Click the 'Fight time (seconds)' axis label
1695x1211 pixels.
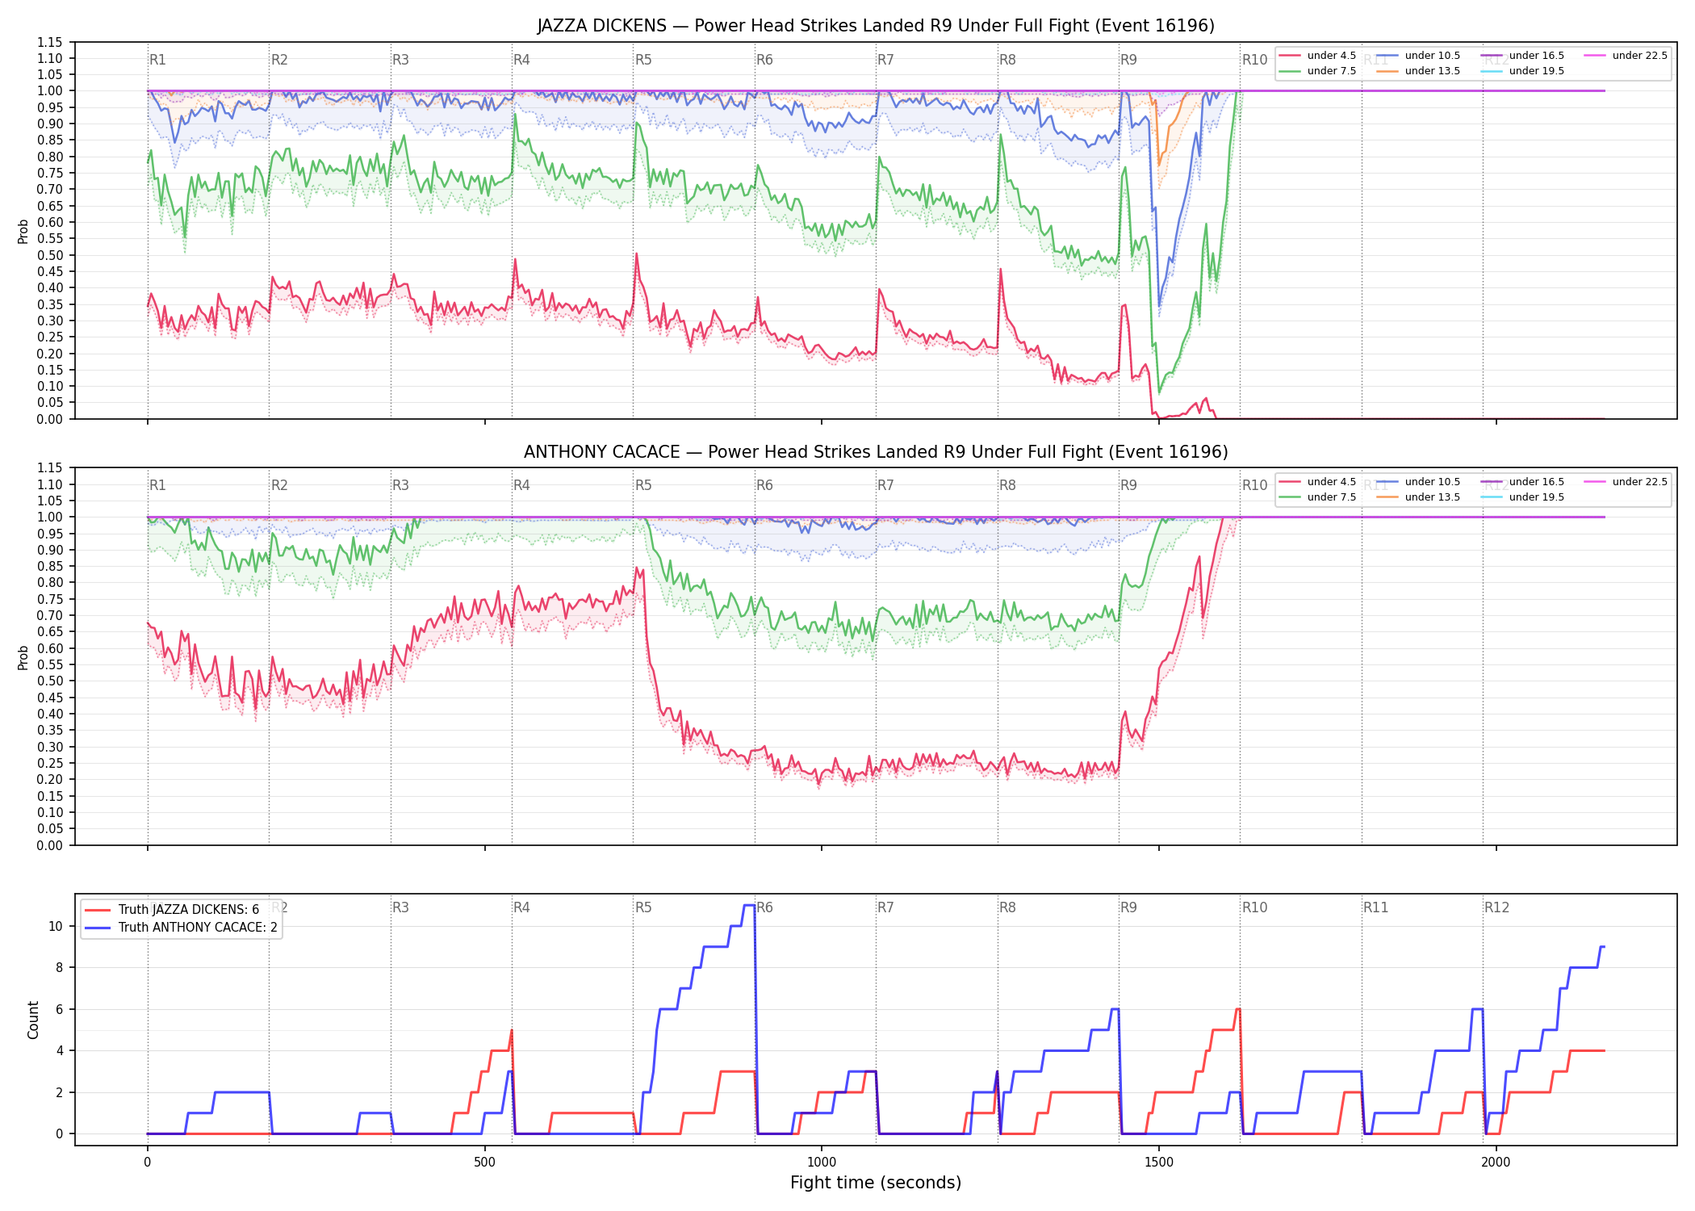[876, 1183]
